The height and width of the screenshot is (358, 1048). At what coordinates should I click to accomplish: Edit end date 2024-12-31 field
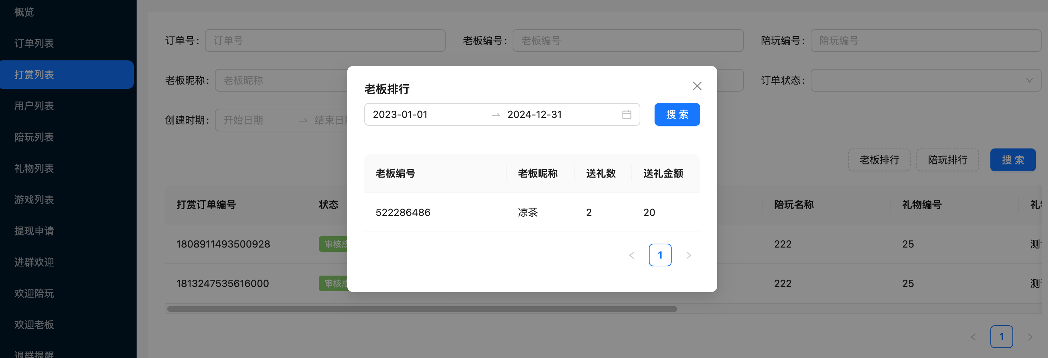[557, 115]
